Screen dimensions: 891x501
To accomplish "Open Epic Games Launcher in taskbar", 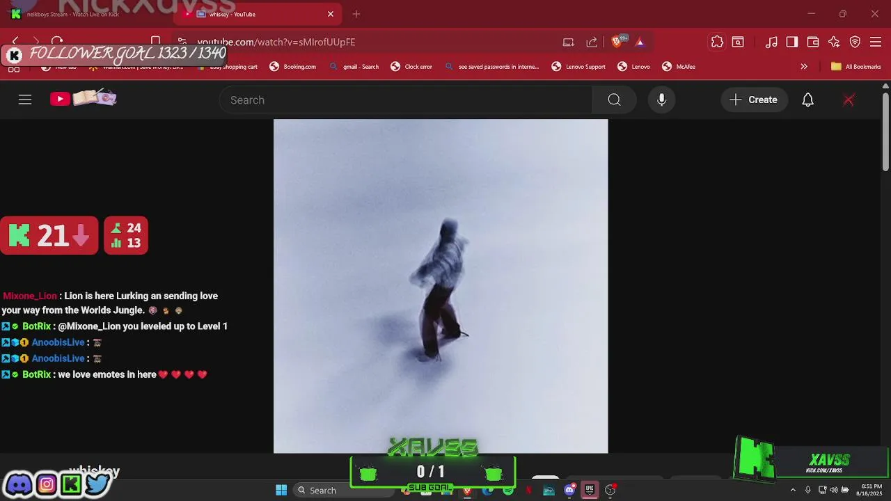I will coord(590,490).
